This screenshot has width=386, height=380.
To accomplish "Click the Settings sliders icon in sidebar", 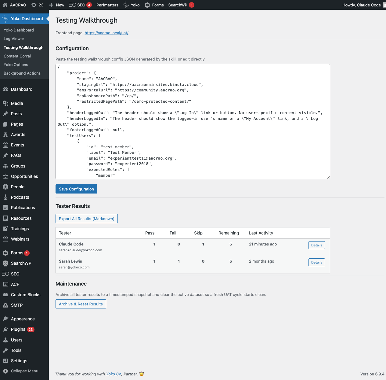I will pyautogui.click(x=5, y=361).
